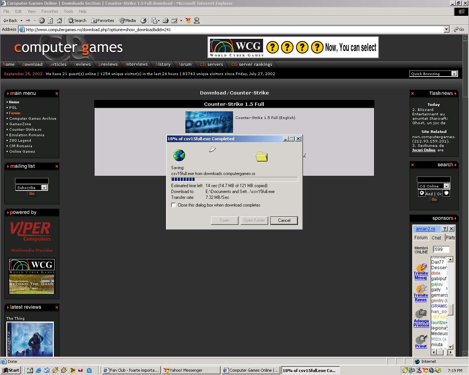Click the search text input field

[434, 179]
